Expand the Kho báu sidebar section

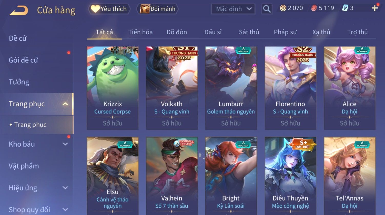(x=65, y=144)
